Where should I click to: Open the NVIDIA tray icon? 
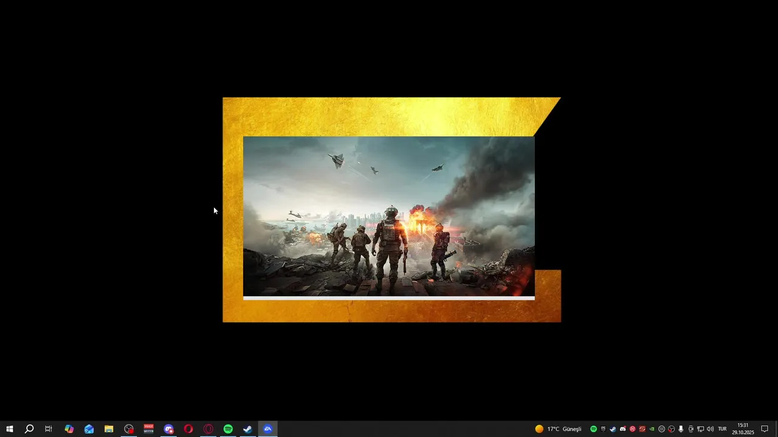point(652,429)
